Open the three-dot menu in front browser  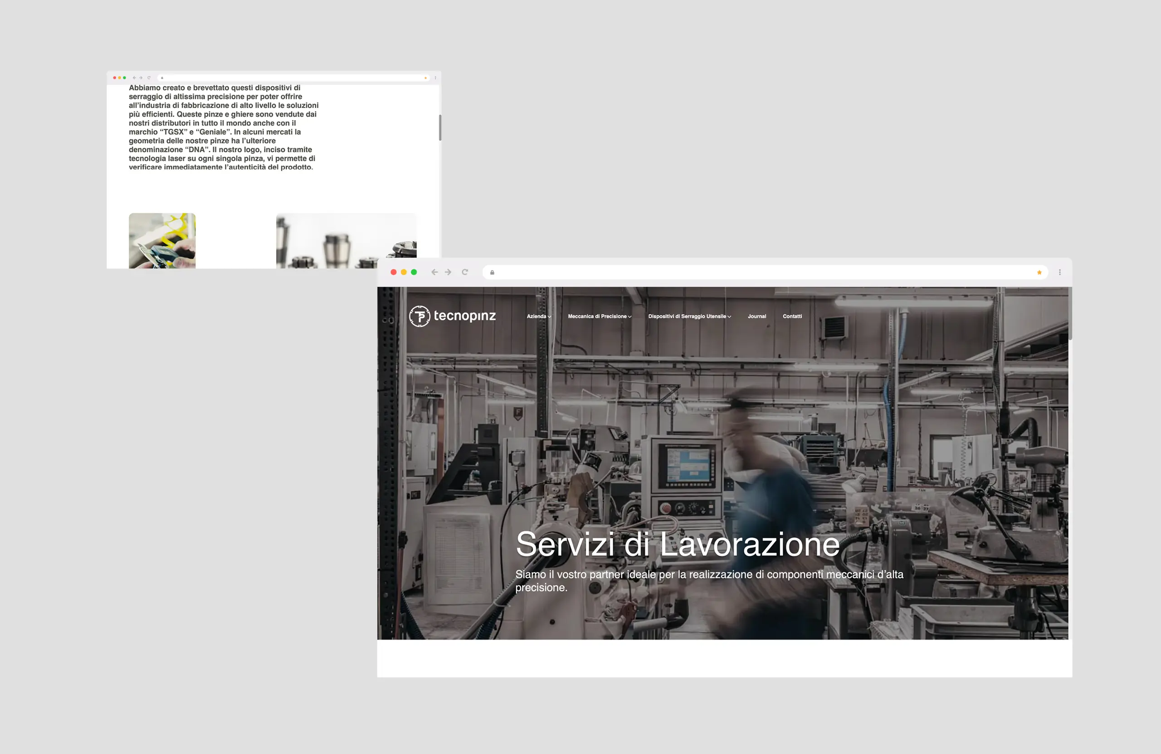(x=1059, y=272)
